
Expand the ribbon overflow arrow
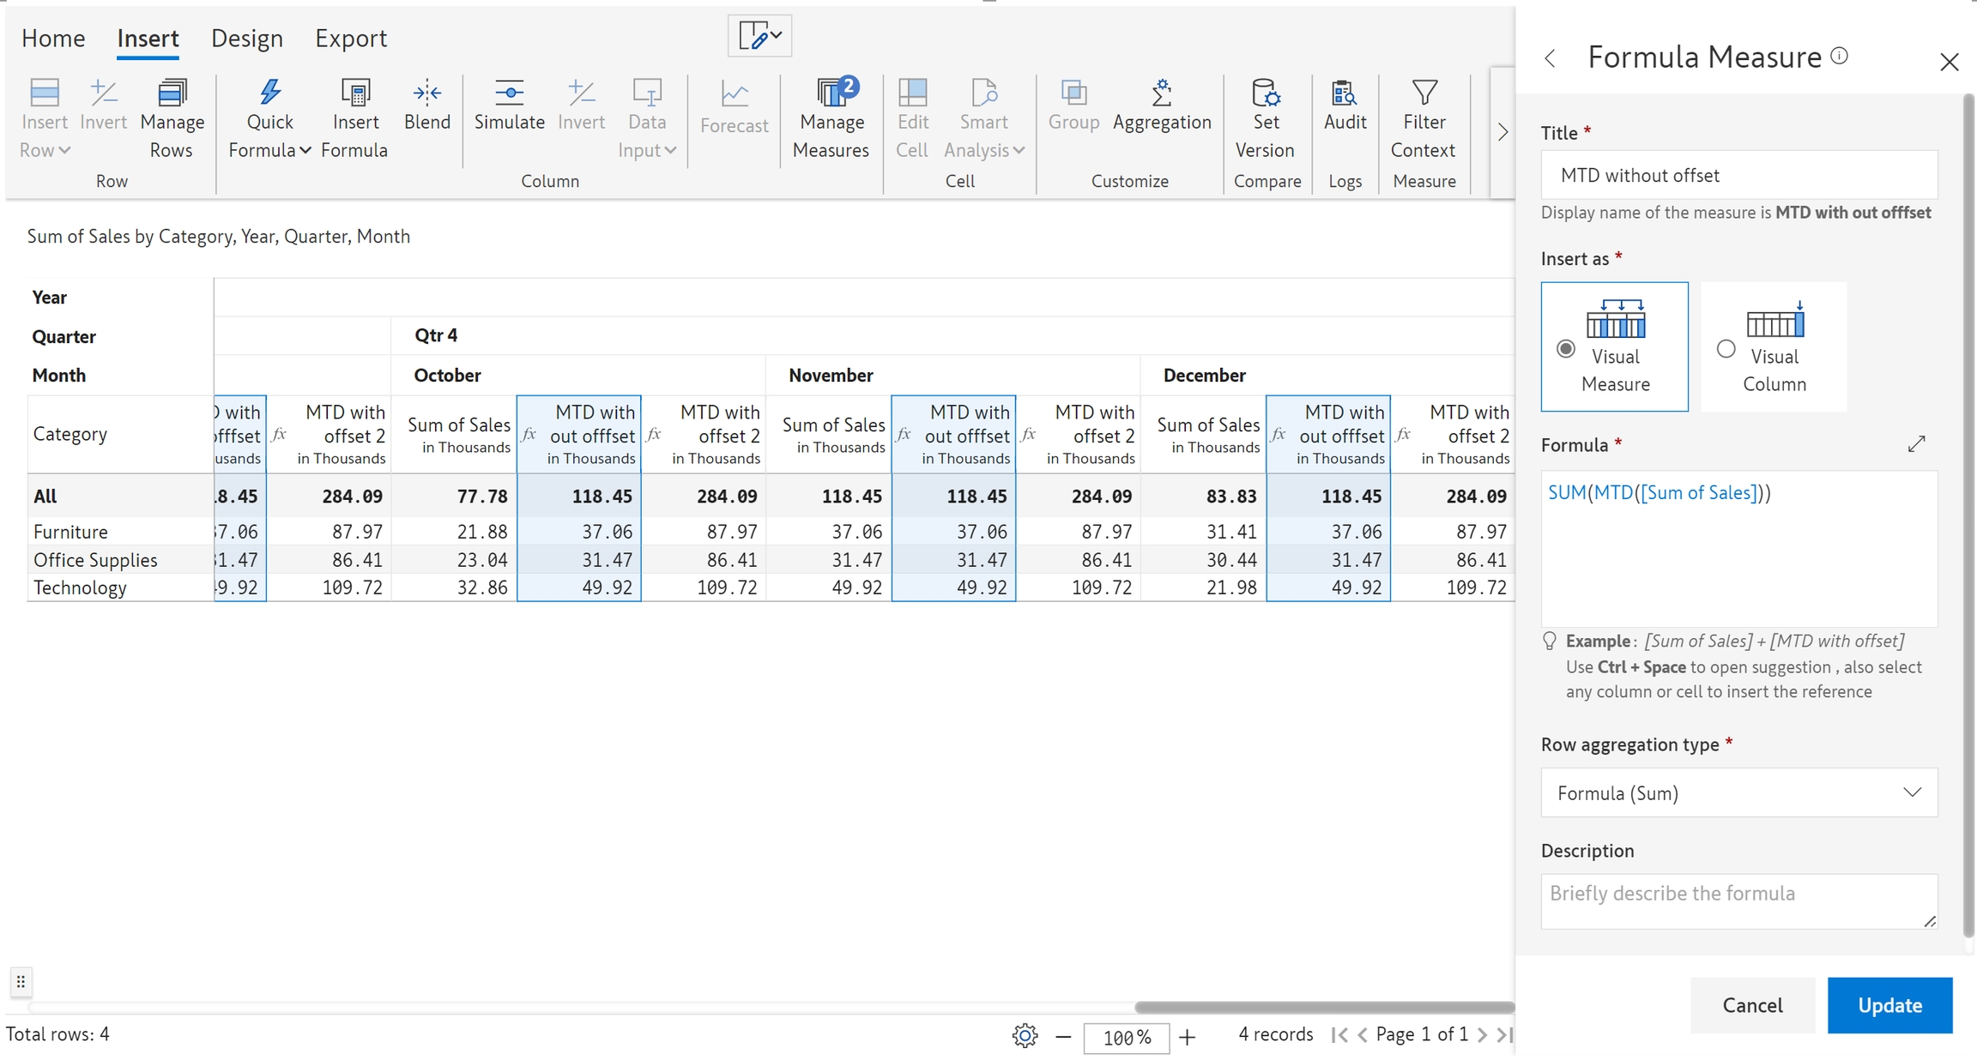[1502, 132]
